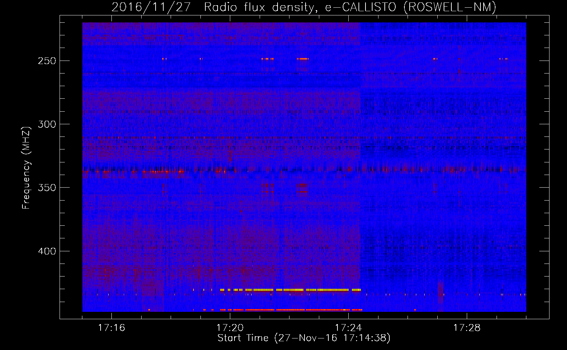The width and height of the screenshot is (567, 350).
Task: Click the 17:28 time axis label
Action: (467, 328)
